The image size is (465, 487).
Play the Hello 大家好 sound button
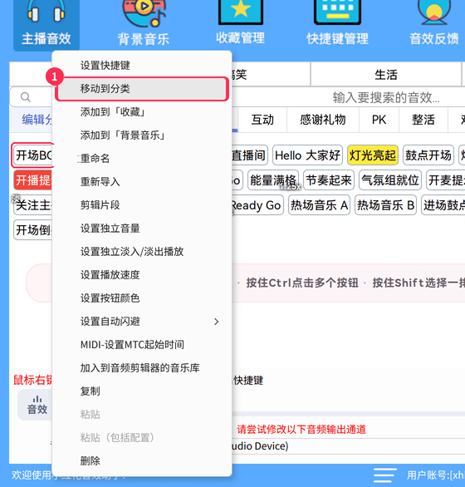307,155
